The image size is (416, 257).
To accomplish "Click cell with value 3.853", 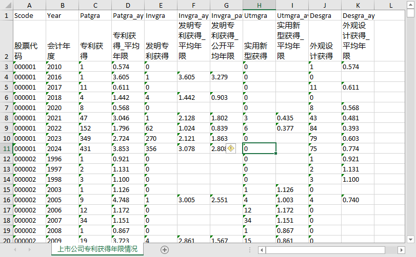I will pos(128,148).
